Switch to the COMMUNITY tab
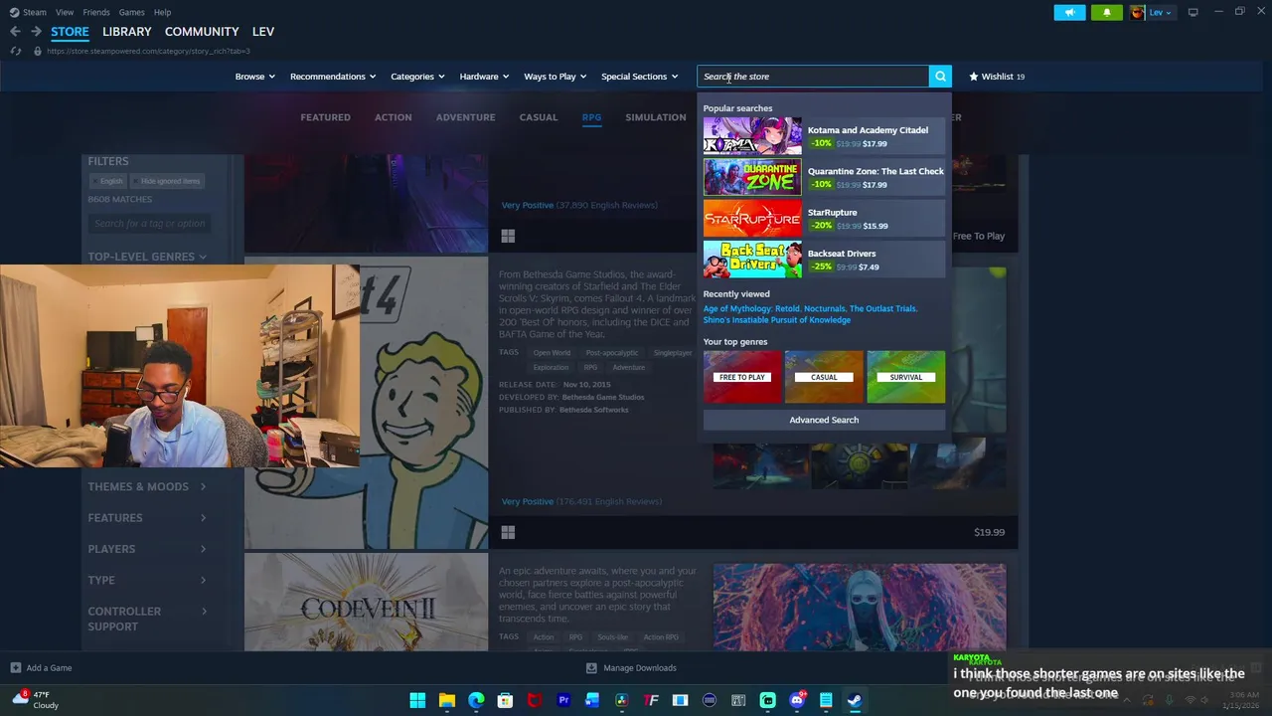Image resolution: width=1272 pixels, height=716 pixels. point(202,32)
